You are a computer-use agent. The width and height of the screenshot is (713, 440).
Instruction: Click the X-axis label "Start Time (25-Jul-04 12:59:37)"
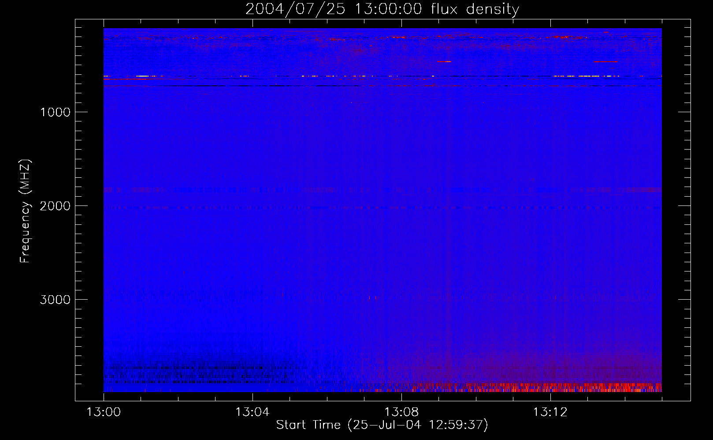point(382,425)
